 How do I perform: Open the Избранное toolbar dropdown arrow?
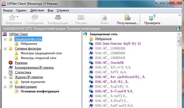click(18, 17)
